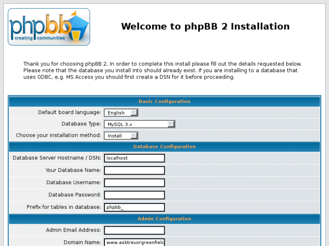
Task: Click the table prefix field containing phpbb_
Action: [134, 207]
